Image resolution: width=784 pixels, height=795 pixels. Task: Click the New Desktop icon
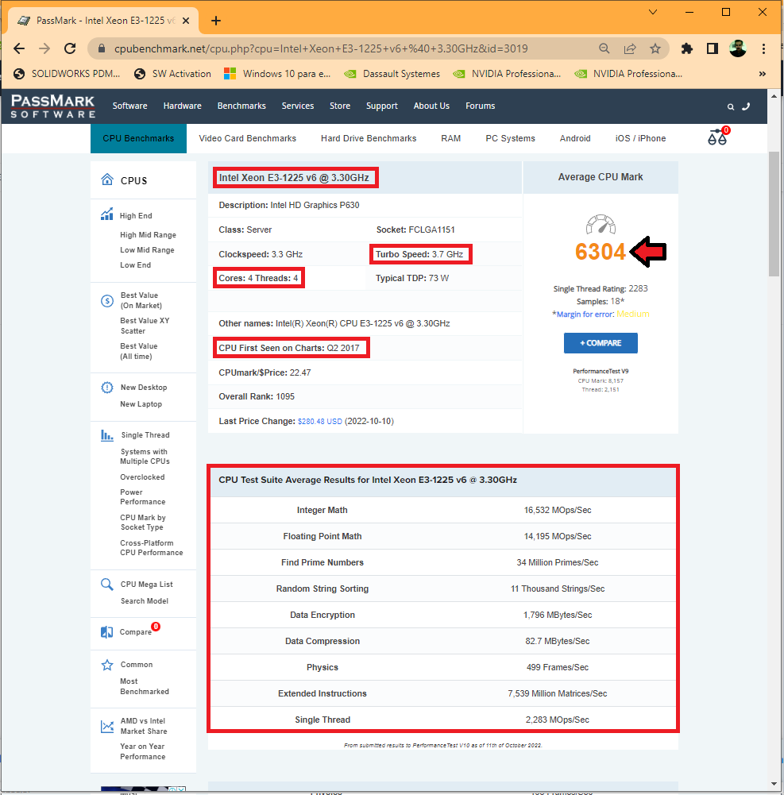[x=107, y=388]
